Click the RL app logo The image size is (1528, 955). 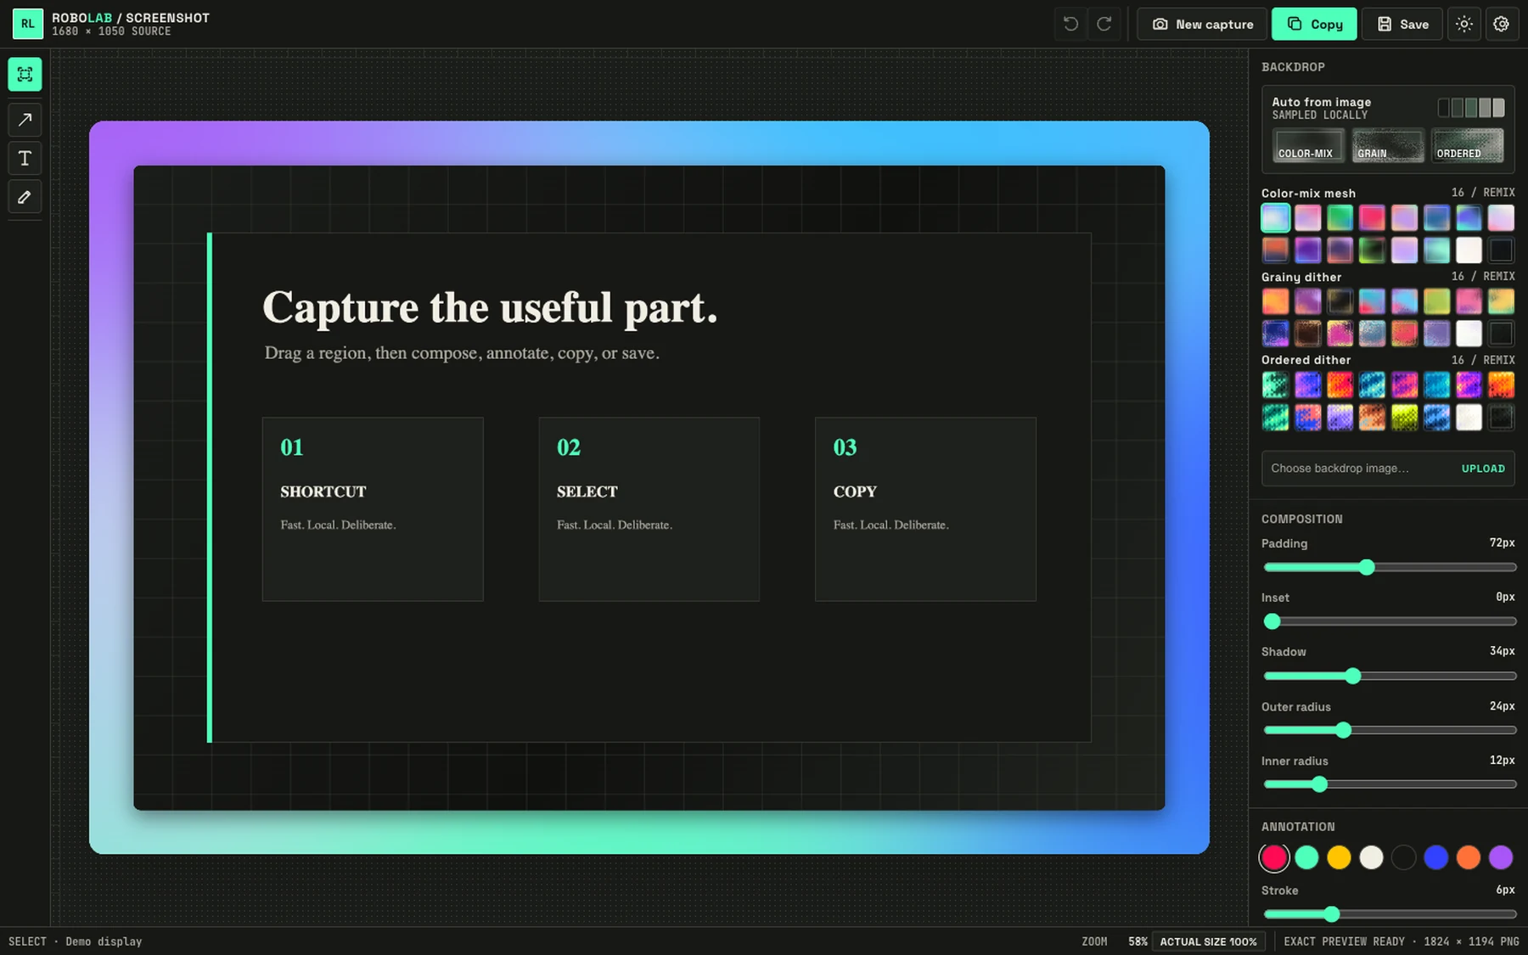pyautogui.click(x=28, y=24)
